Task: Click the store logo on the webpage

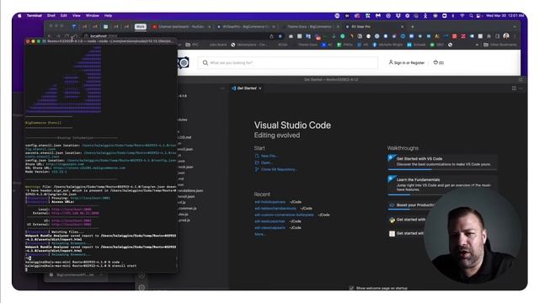Action: 184,62
